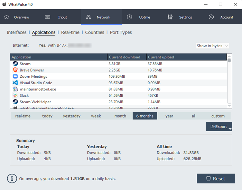Select the 6 months period filter
Screen dimensions: 242x190
[145, 116]
